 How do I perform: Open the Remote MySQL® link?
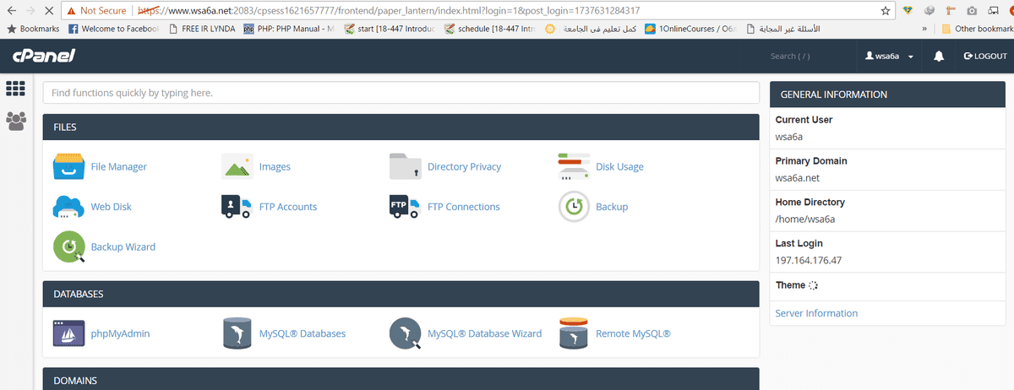point(633,333)
